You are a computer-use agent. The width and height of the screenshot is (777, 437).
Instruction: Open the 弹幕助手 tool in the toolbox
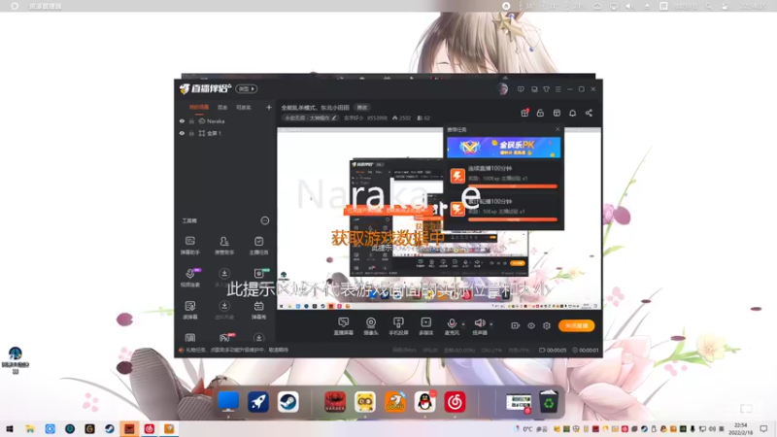coord(189,246)
